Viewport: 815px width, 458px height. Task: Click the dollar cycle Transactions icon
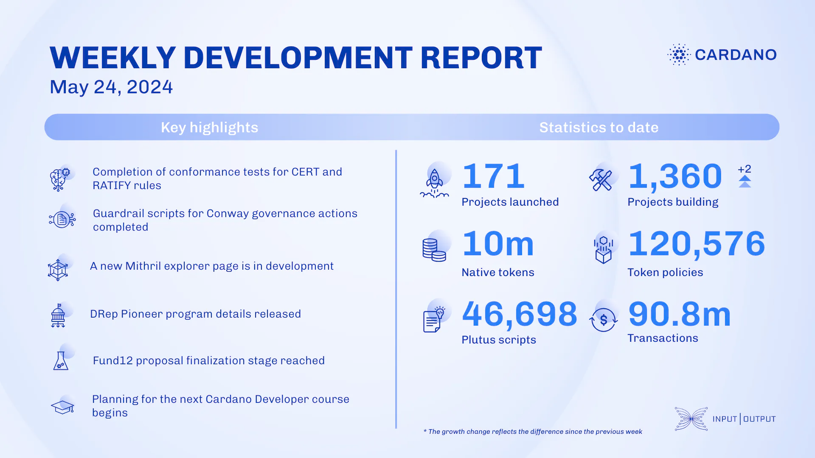(603, 320)
